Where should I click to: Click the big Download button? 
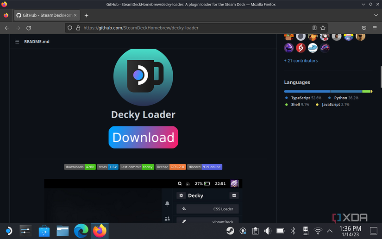[x=143, y=138]
